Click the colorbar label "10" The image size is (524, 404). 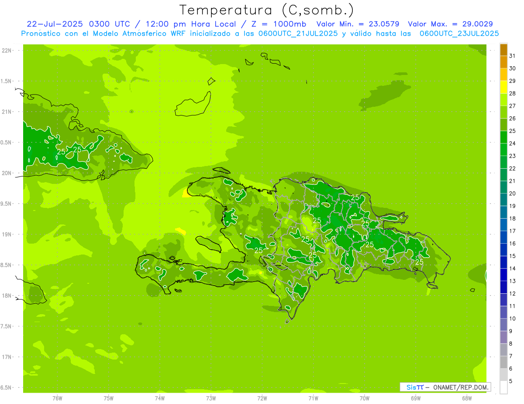pyautogui.click(x=513, y=319)
